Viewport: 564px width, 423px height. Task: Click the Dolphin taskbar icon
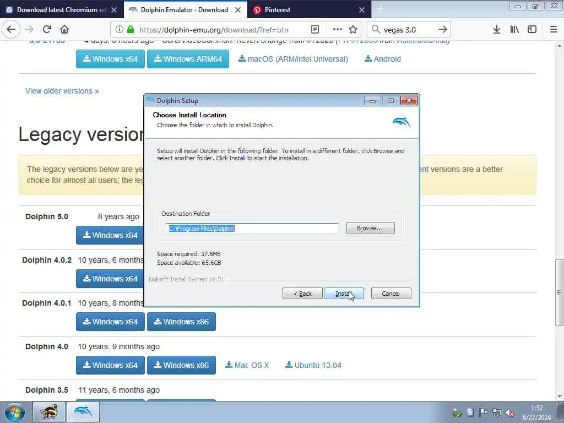click(x=83, y=412)
